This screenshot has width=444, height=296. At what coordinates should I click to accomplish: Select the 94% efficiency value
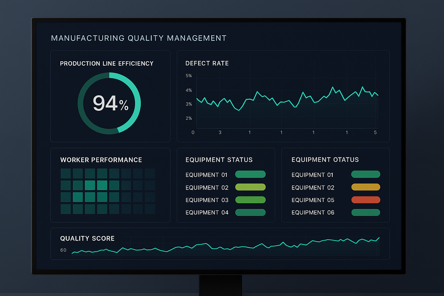pyautogui.click(x=110, y=103)
